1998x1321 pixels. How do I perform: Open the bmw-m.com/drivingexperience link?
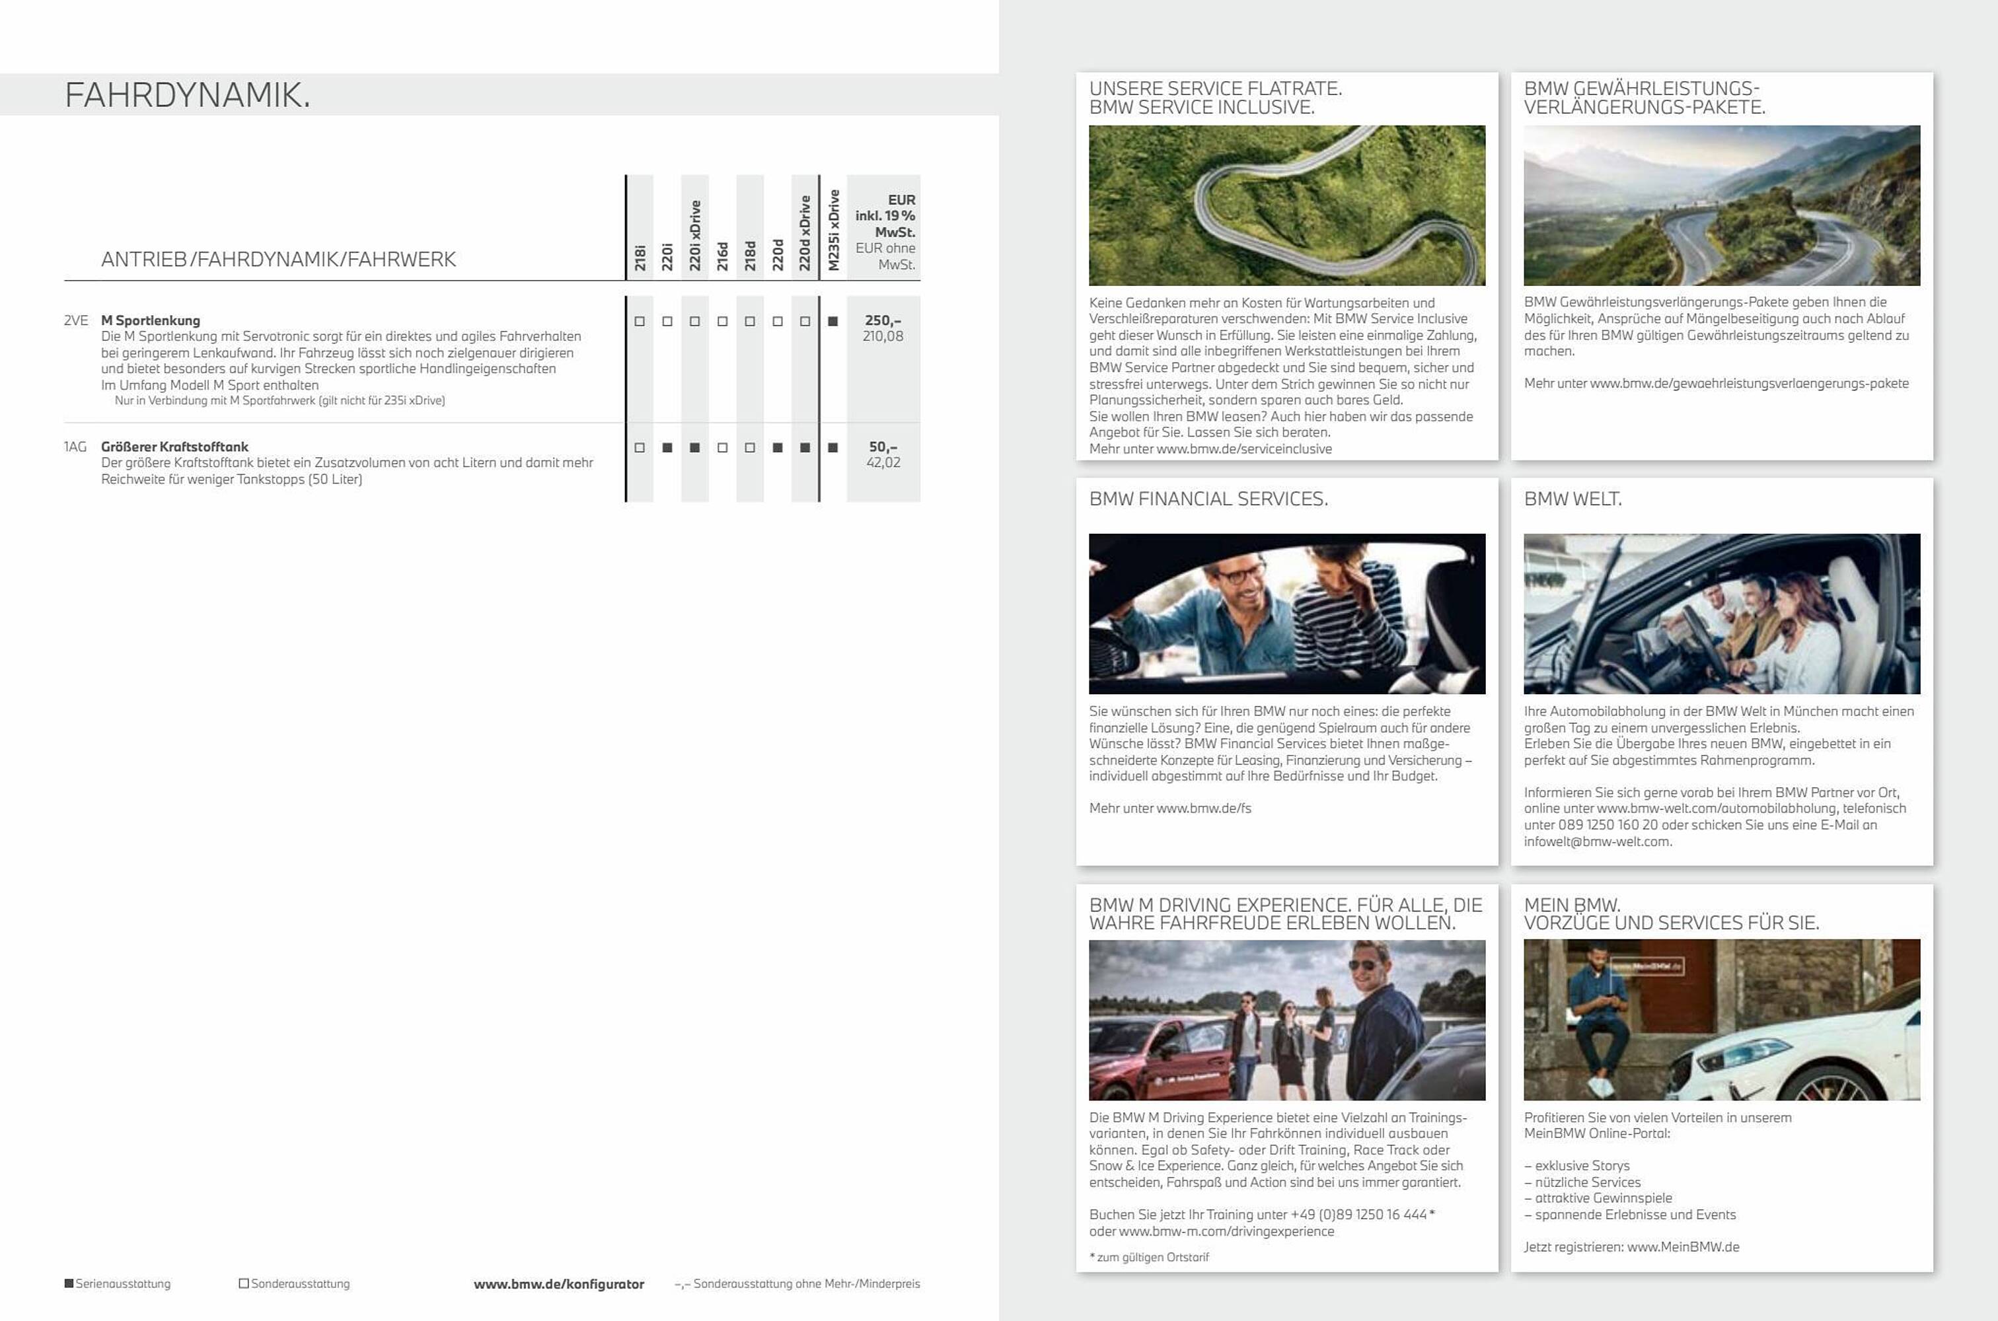1226,1231
